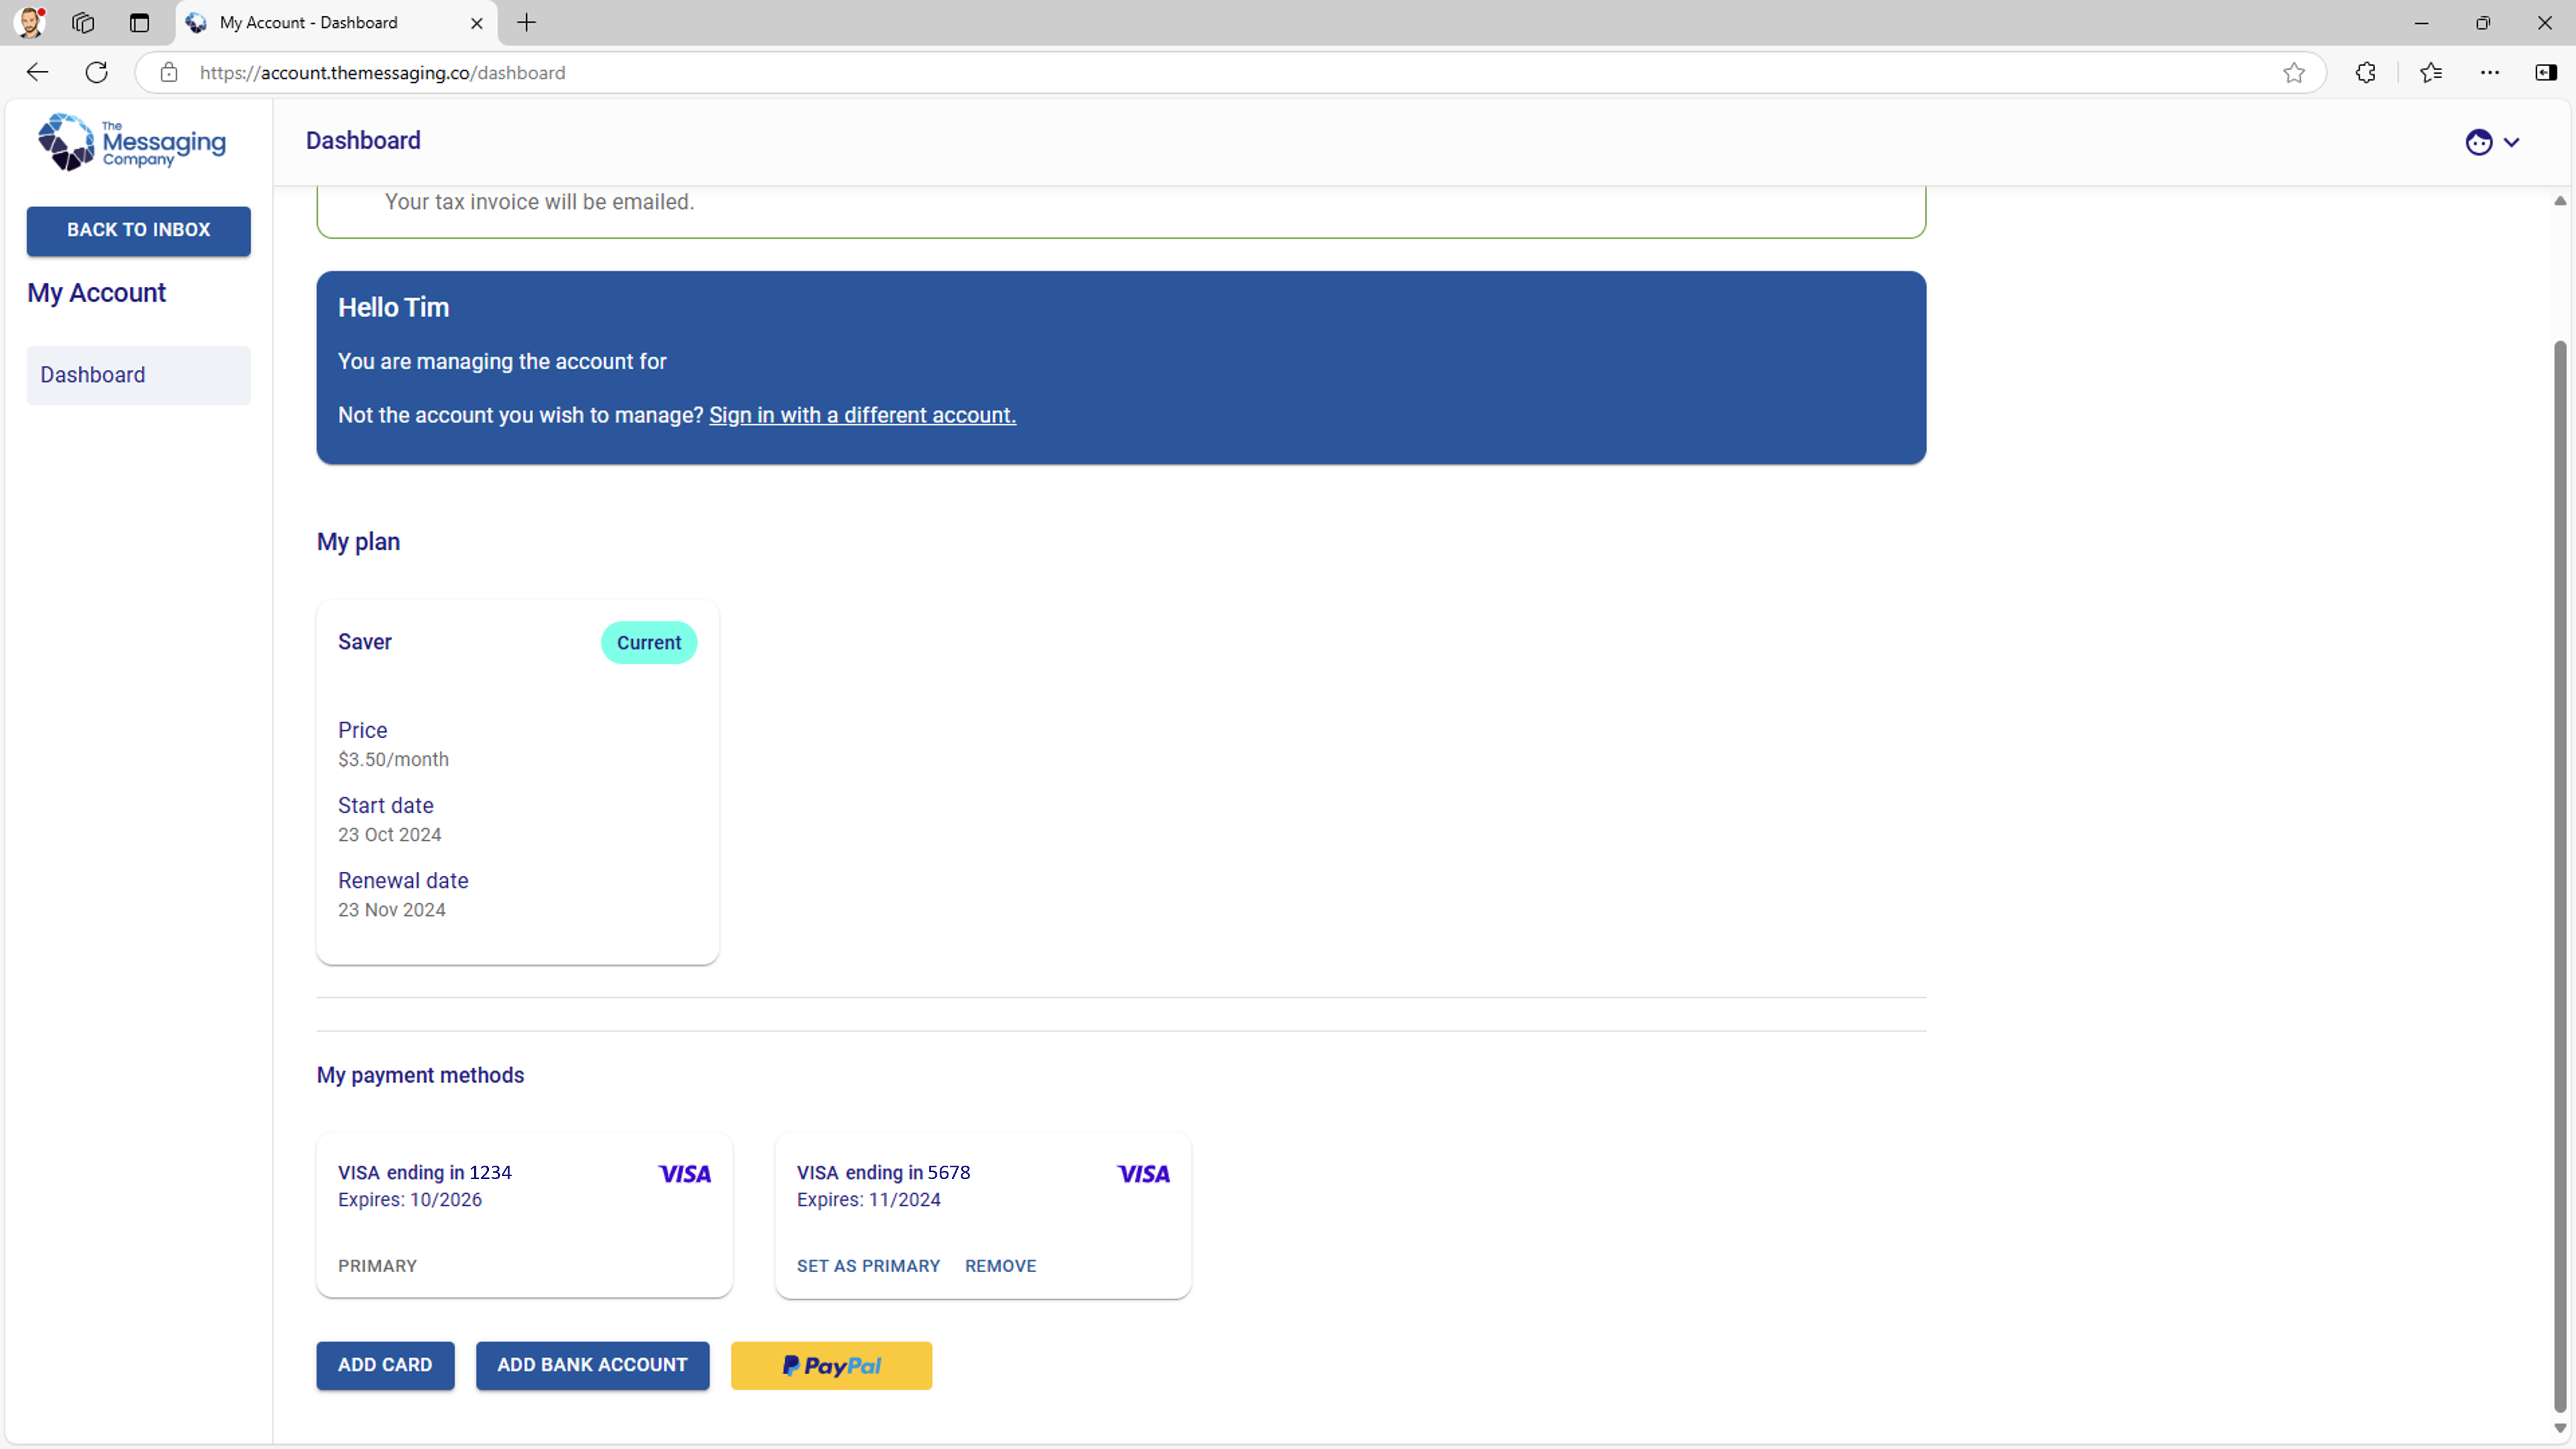
Task: Click the PayPal button
Action: [x=831, y=1365]
